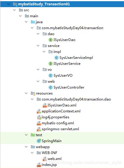Click the SysUserServiceImpl class icon
The image size is (124, 168).
click(57, 58)
